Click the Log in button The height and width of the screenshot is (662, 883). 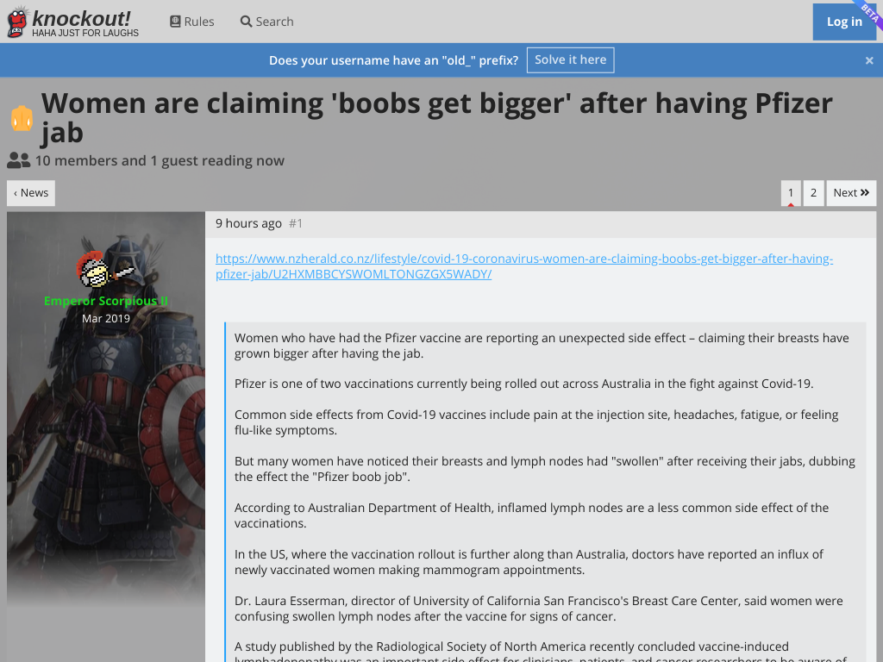pyautogui.click(x=843, y=22)
